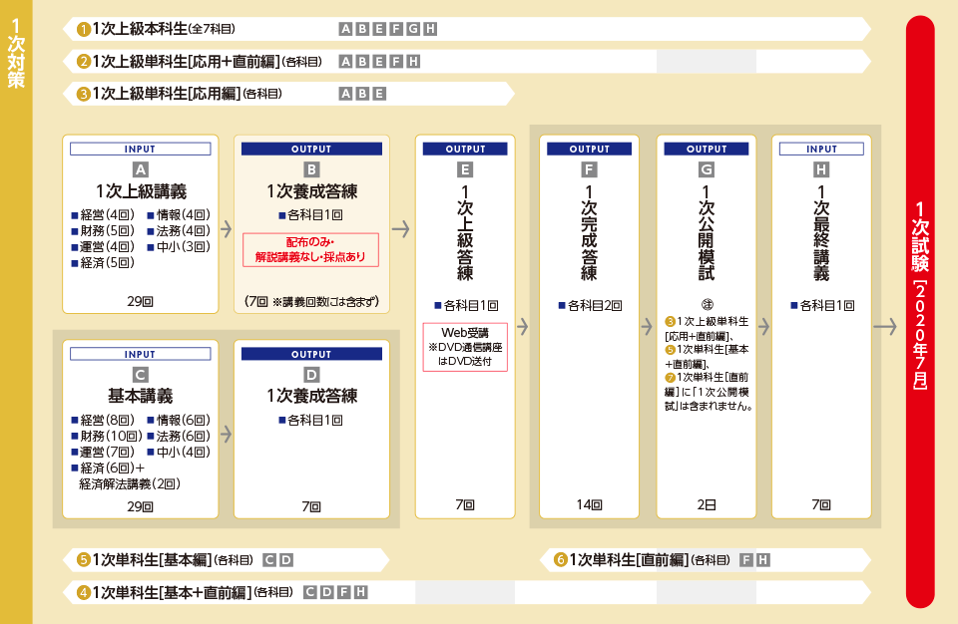
Task: Click the arrow between 基本講義 and the D card
Action: pos(227,434)
